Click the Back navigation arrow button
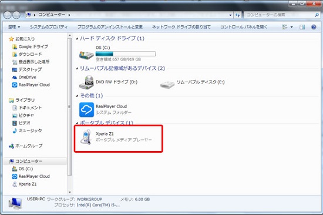Screen dimensions: 323x215 [8, 15]
